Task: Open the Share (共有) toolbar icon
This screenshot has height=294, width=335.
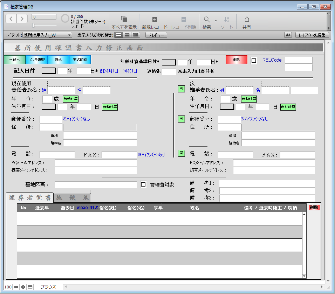Action: click(247, 19)
